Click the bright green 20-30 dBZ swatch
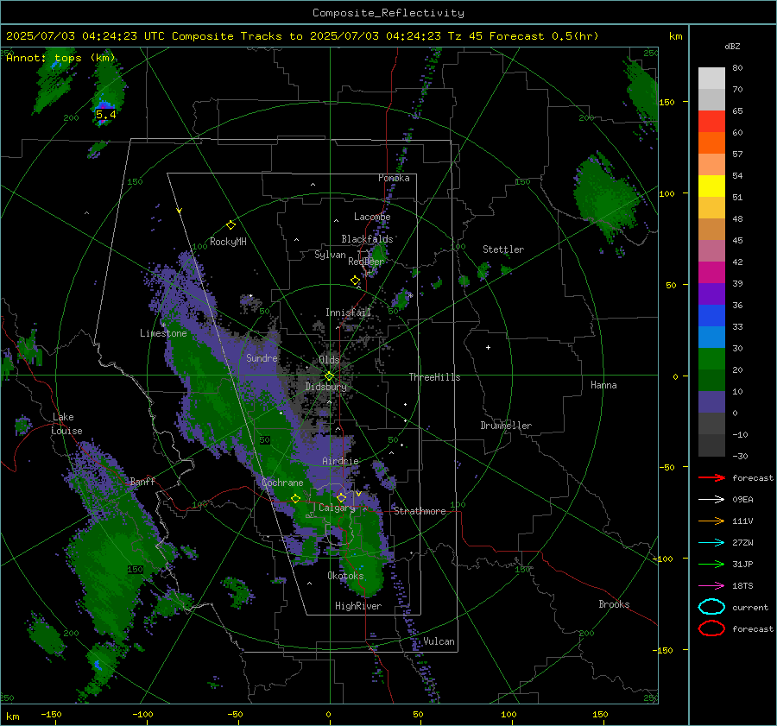The height and width of the screenshot is (726, 777). 711,359
